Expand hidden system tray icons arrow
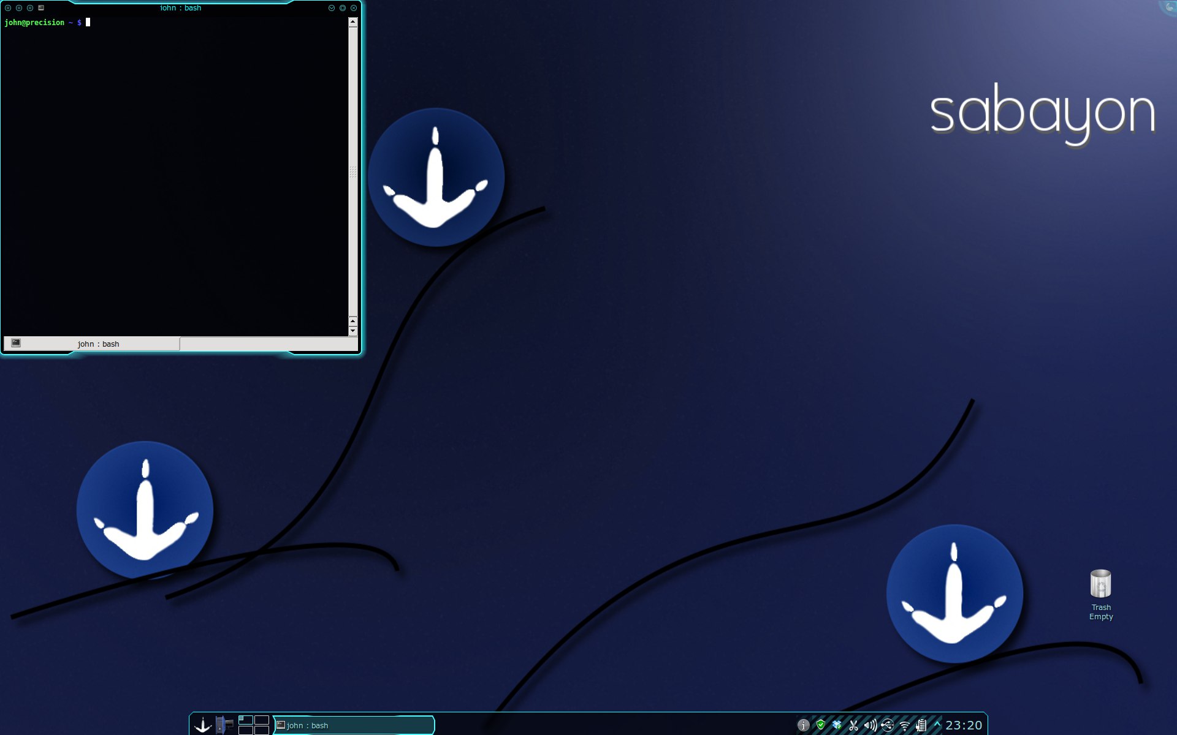1177x735 pixels. point(937,725)
